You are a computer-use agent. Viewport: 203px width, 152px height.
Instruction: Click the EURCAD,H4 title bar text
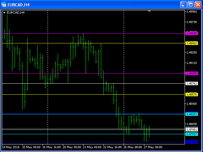coord(19,5)
